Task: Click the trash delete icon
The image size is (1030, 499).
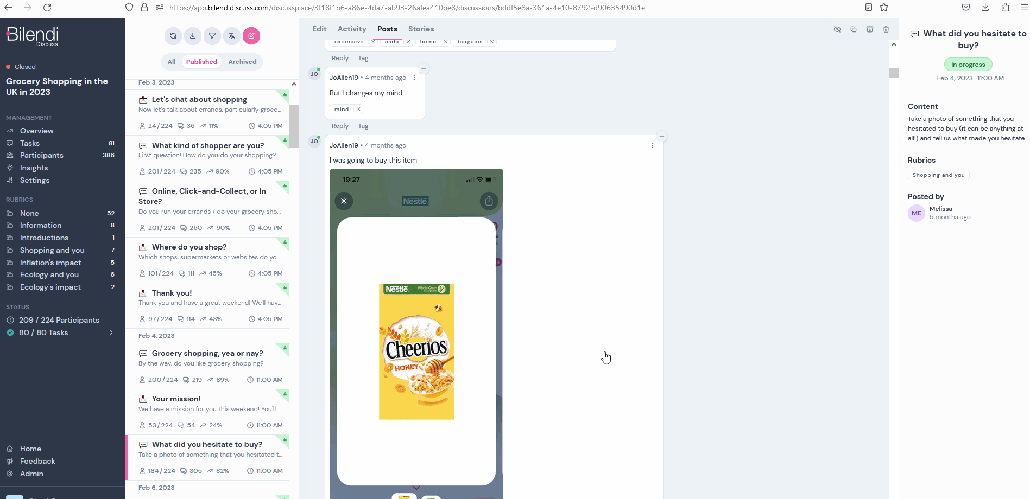Action: [886, 29]
